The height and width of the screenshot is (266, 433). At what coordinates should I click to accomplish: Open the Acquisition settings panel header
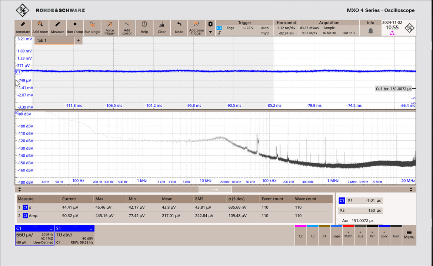[x=329, y=23]
